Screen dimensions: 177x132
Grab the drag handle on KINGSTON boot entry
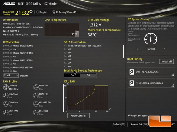[x=173, y=86]
